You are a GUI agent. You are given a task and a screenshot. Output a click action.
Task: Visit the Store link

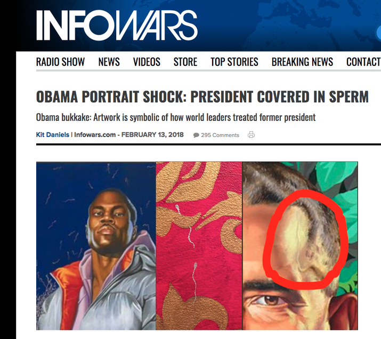tap(185, 62)
